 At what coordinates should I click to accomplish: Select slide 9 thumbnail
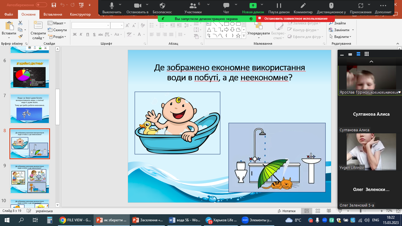30,178
